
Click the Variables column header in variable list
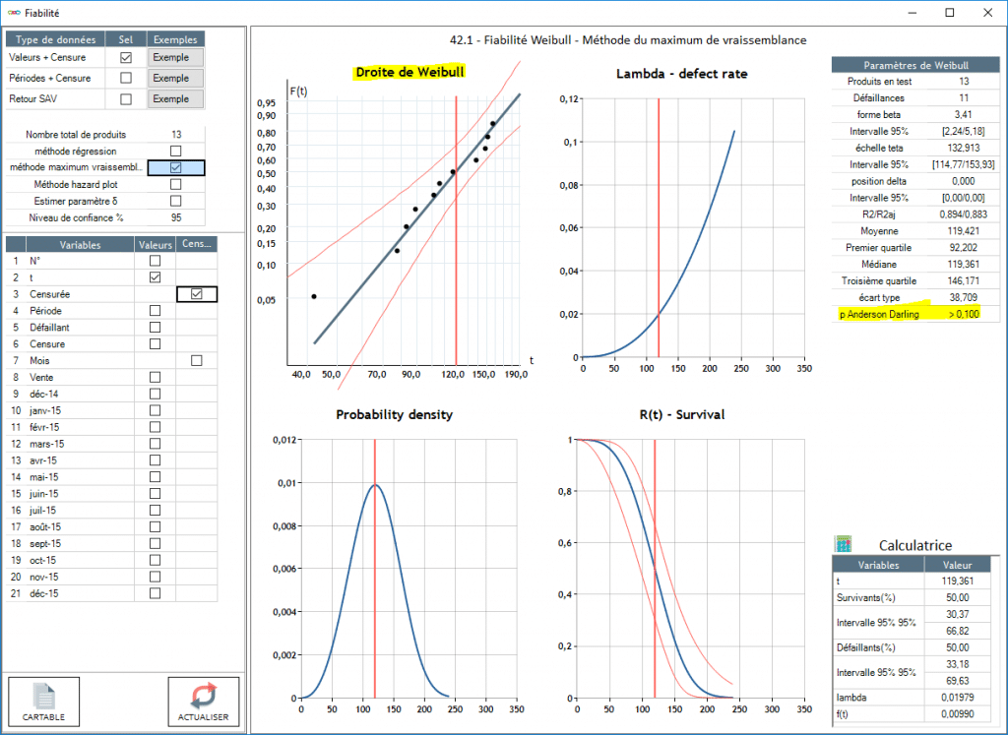81,245
